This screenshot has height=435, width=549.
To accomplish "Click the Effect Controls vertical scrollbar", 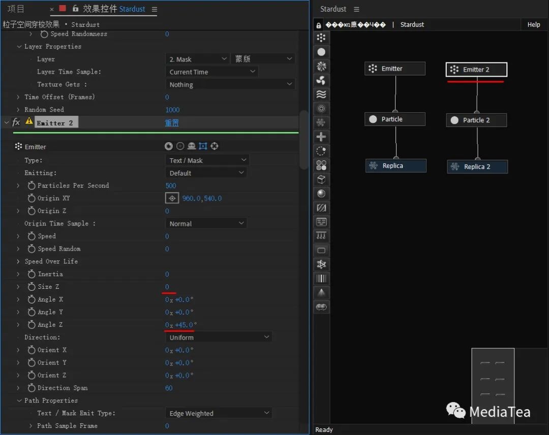I will (x=303, y=140).
